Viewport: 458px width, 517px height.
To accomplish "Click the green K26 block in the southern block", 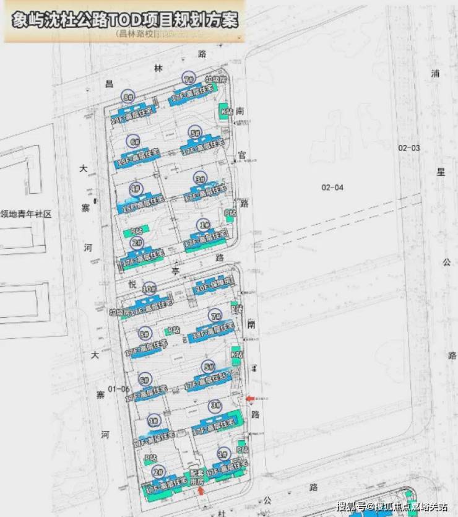I will pos(236,355).
